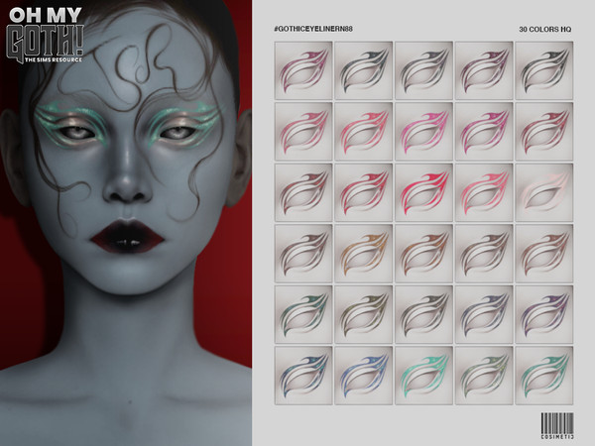Pick the bright mint eyeliner in the bottom row's center
This screenshot has width=595, height=446.
[x=423, y=375]
